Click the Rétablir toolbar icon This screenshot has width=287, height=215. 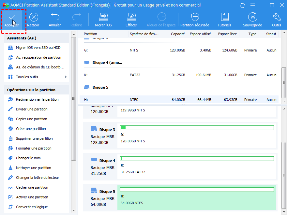coord(33,17)
